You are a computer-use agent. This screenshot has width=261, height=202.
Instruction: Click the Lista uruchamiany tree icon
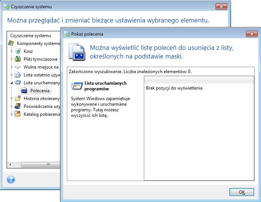coord(18,82)
